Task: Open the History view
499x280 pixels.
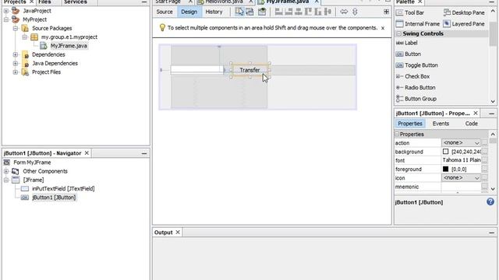Action: pos(214,12)
